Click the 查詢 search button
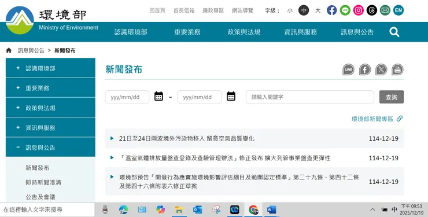This screenshot has width=428, height=217. point(392,97)
